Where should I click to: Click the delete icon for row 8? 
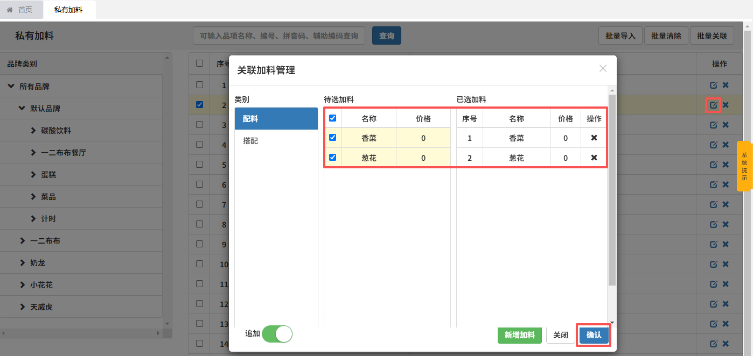(726, 224)
